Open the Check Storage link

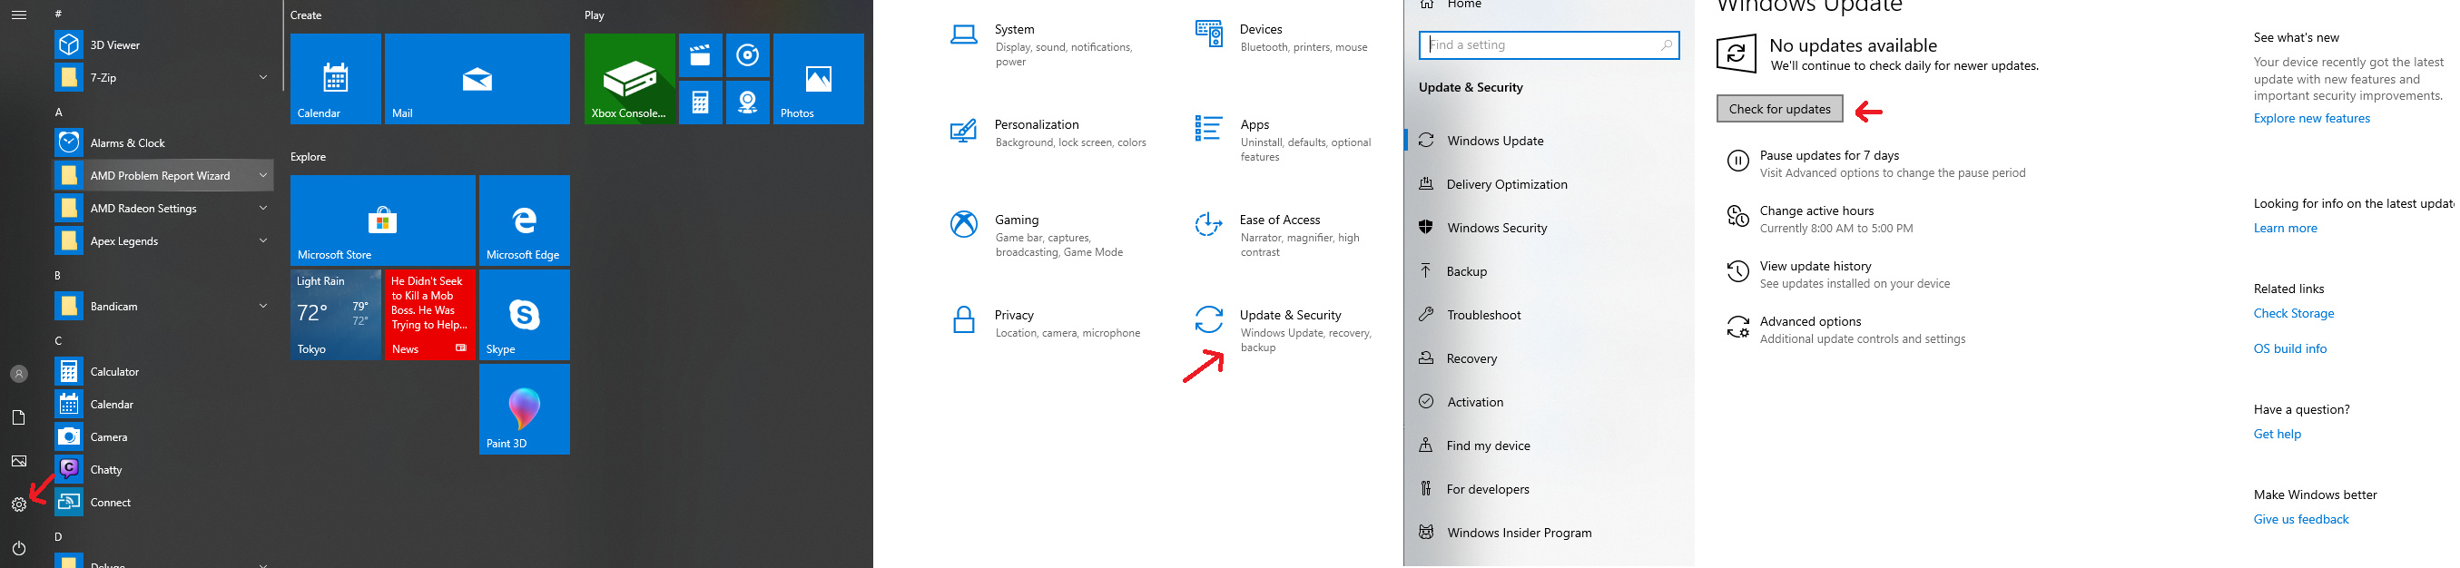[x=2293, y=313]
